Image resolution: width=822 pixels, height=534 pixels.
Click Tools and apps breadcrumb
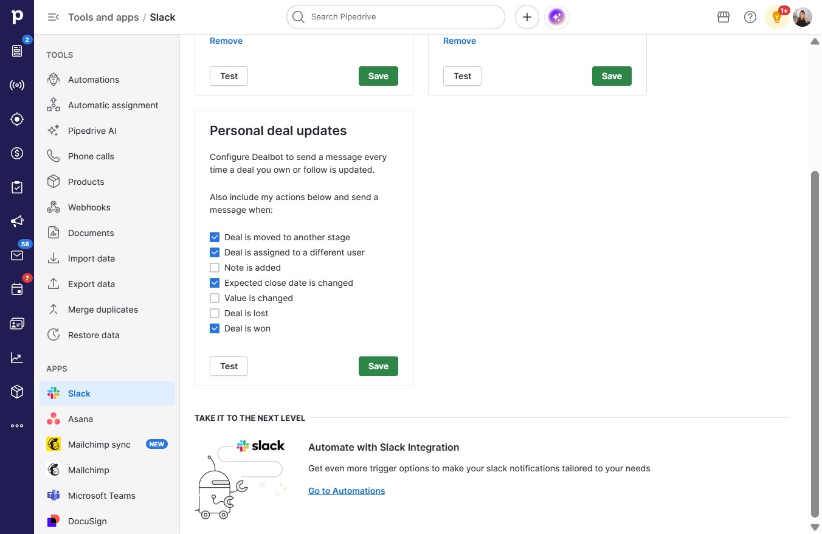coord(103,17)
